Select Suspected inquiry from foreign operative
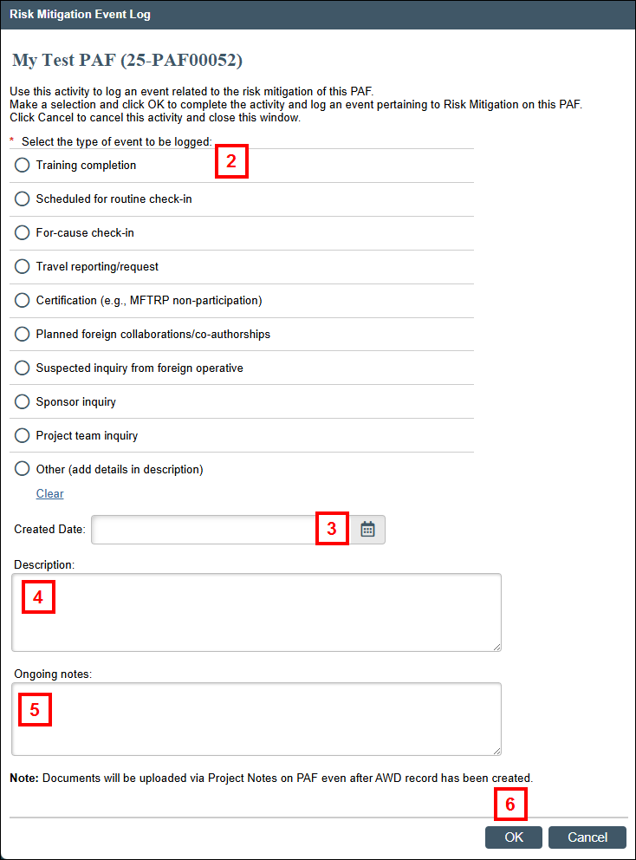Screen dimensions: 636x860 (22, 368)
